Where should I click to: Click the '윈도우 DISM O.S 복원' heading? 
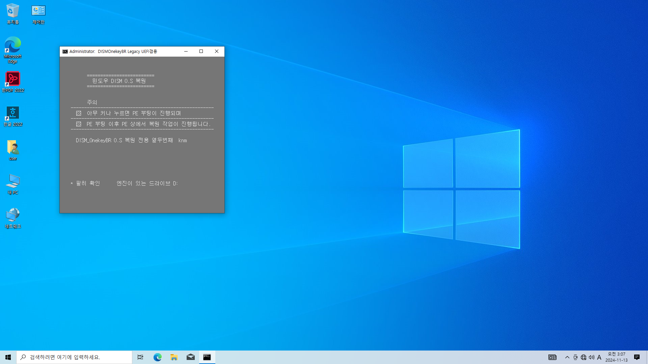(x=119, y=81)
